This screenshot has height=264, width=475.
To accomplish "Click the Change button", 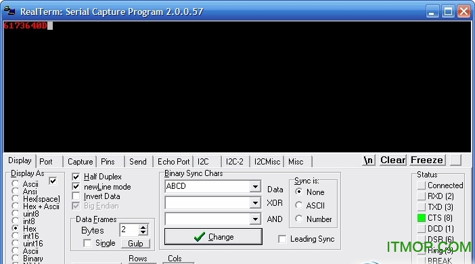I will 213,237.
